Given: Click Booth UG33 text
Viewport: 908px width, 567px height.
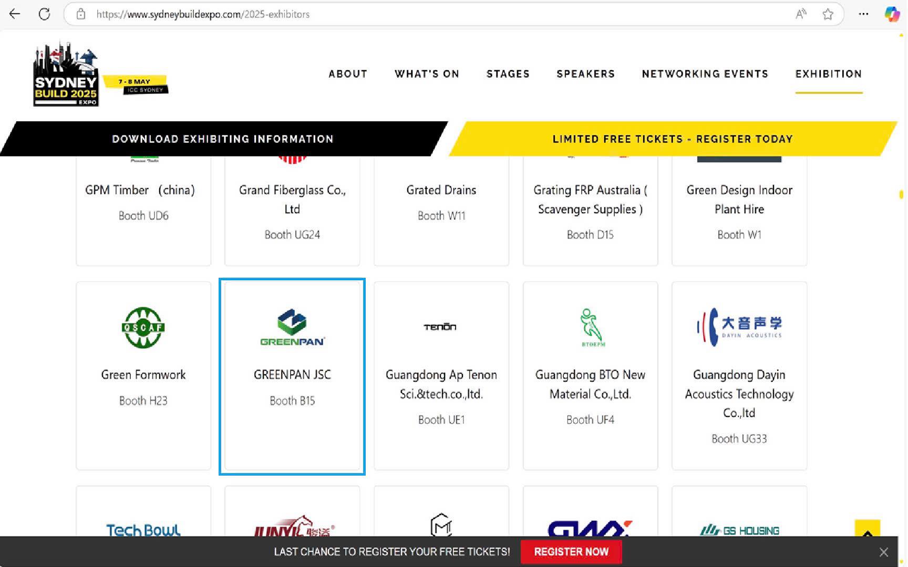Looking at the screenshot, I should pyautogui.click(x=739, y=438).
